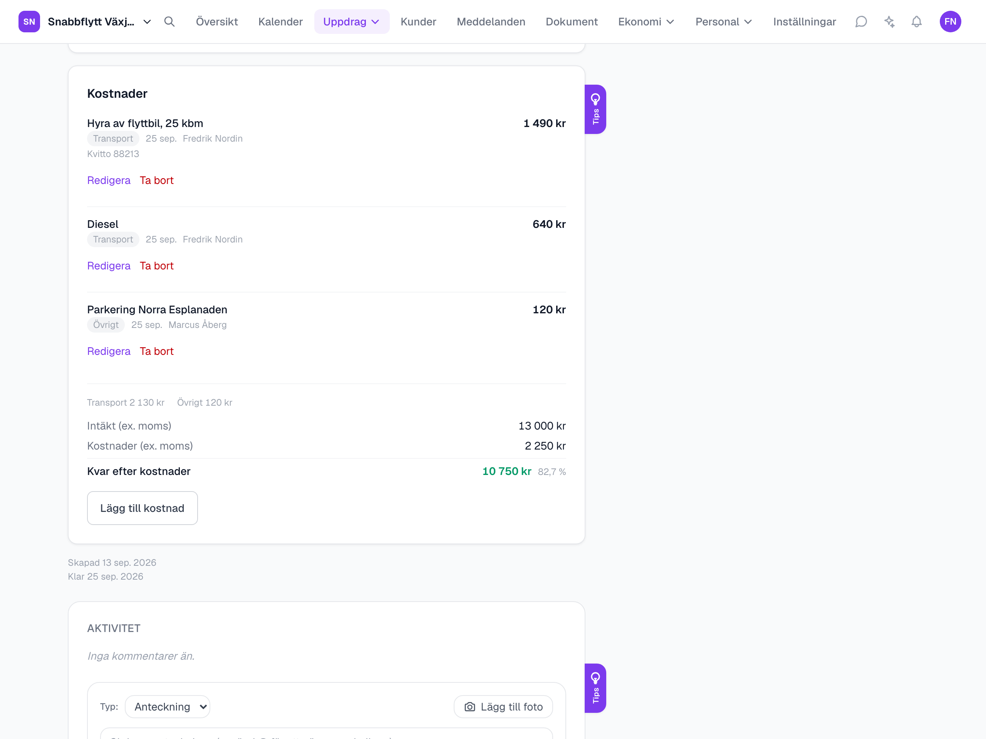Click Lägg till foto button
The height and width of the screenshot is (739, 986).
503,707
